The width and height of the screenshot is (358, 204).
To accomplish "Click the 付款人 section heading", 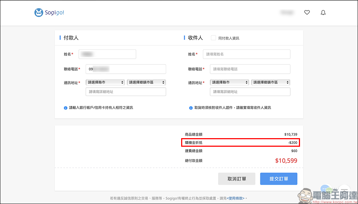I will (71, 38).
